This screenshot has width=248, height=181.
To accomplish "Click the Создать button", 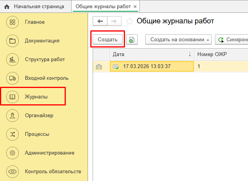I will click(107, 39).
